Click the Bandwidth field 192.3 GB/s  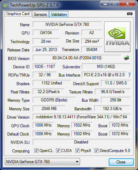112,109
